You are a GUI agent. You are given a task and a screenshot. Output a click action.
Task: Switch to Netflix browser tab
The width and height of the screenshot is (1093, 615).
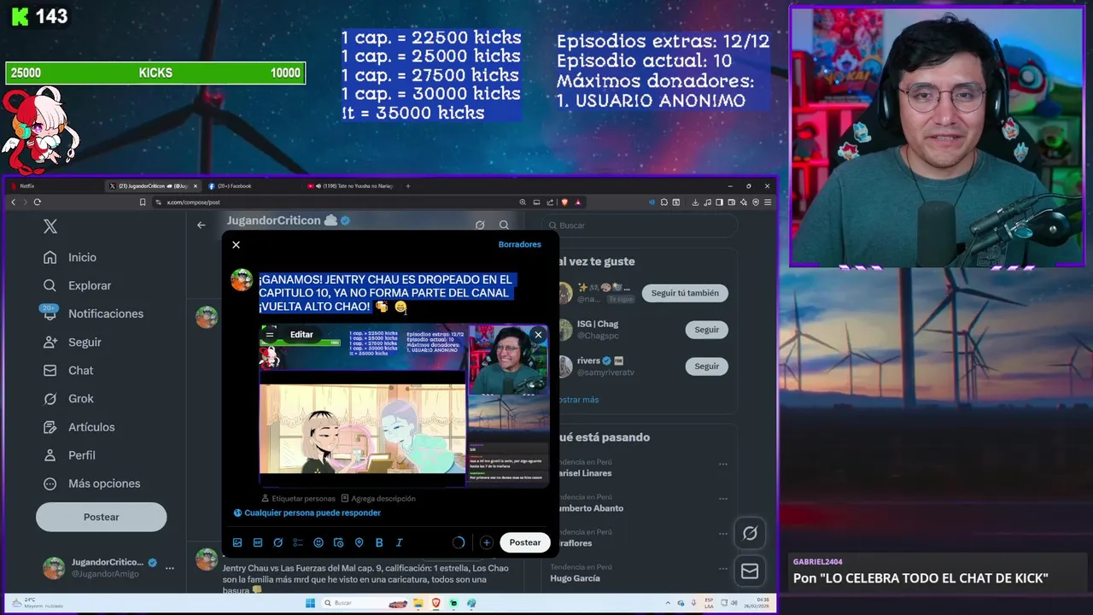point(55,185)
